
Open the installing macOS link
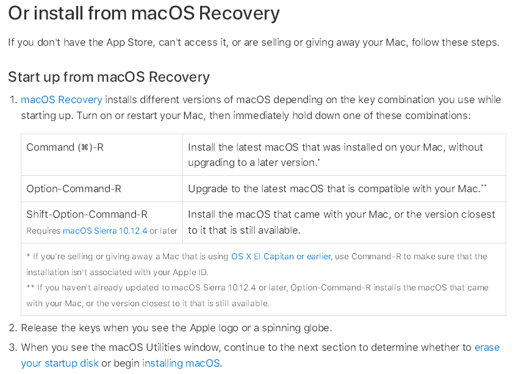coord(181,363)
